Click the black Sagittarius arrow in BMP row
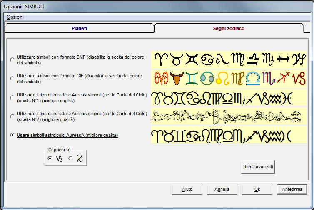Viewport: 314px width, 210px height. (283, 59)
